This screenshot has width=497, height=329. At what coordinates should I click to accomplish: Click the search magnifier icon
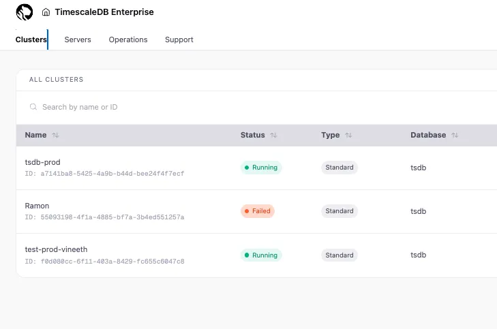(x=33, y=107)
